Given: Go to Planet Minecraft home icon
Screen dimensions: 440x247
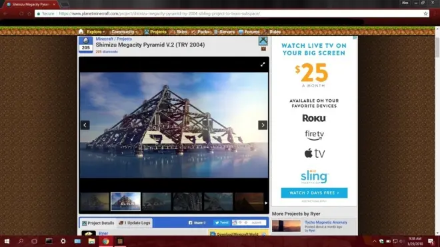Looking at the screenshot, I should [81, 31].
